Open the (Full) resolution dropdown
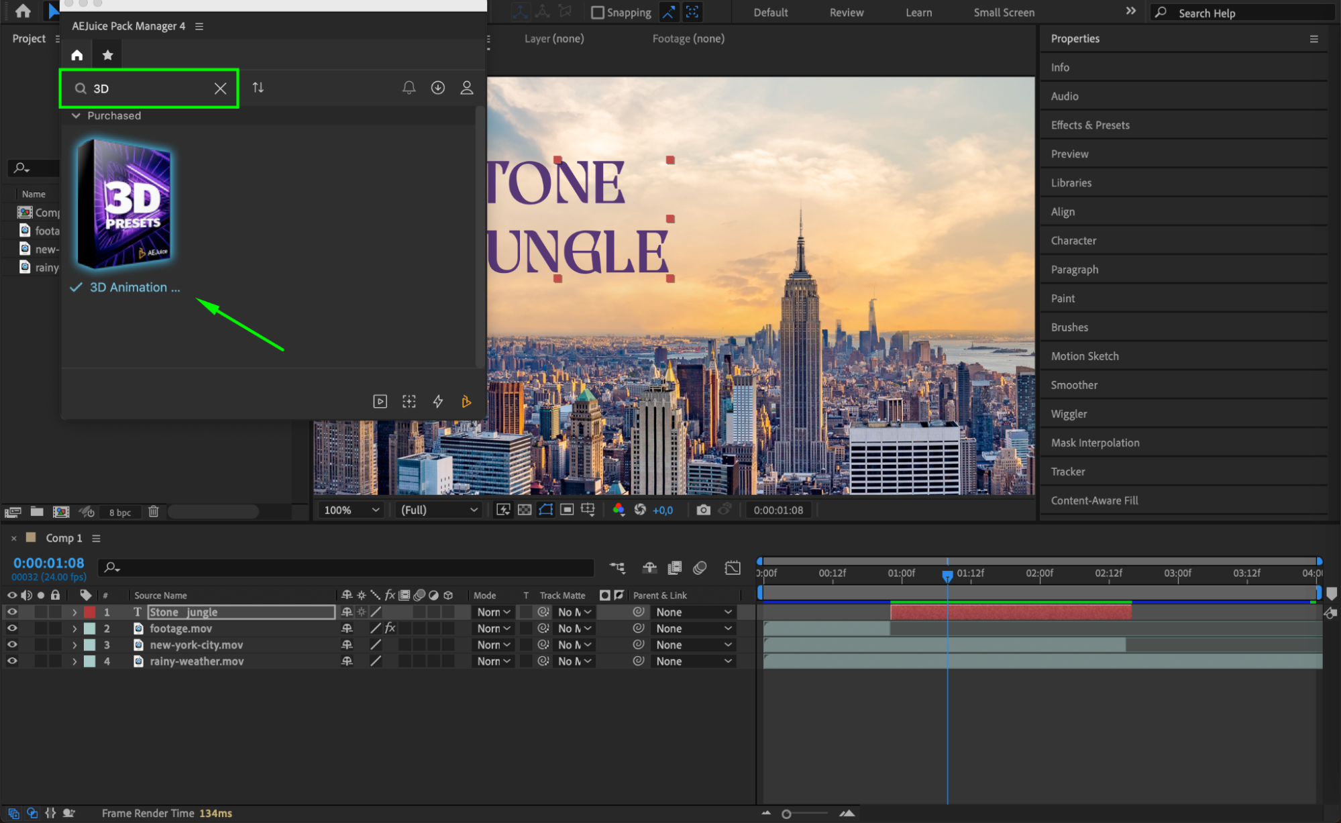The width and height of the screenshot is (1341, 823). [439, 510]
